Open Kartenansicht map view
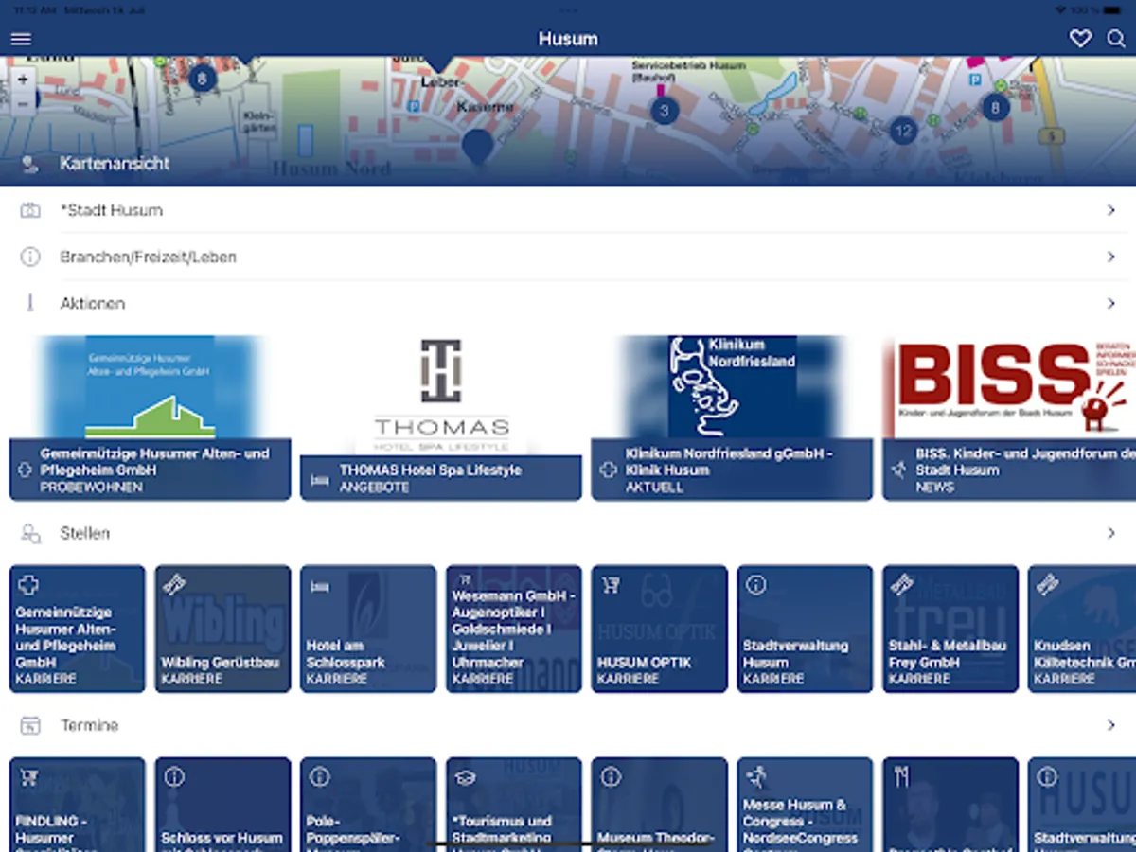This screenshot has height=852, width=1136. coord(115,163)
